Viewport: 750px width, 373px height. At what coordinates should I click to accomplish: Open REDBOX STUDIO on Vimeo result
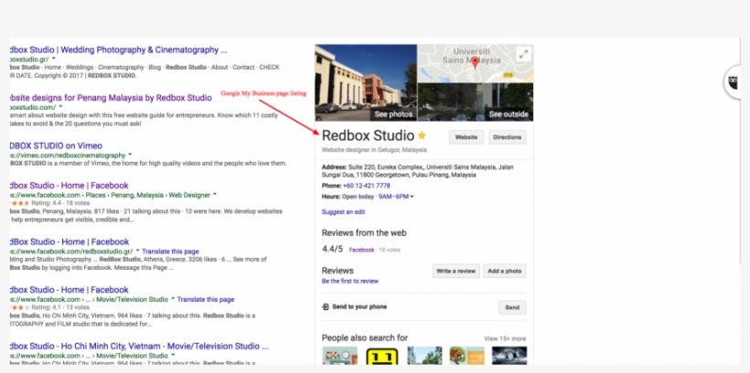(56, 146)
